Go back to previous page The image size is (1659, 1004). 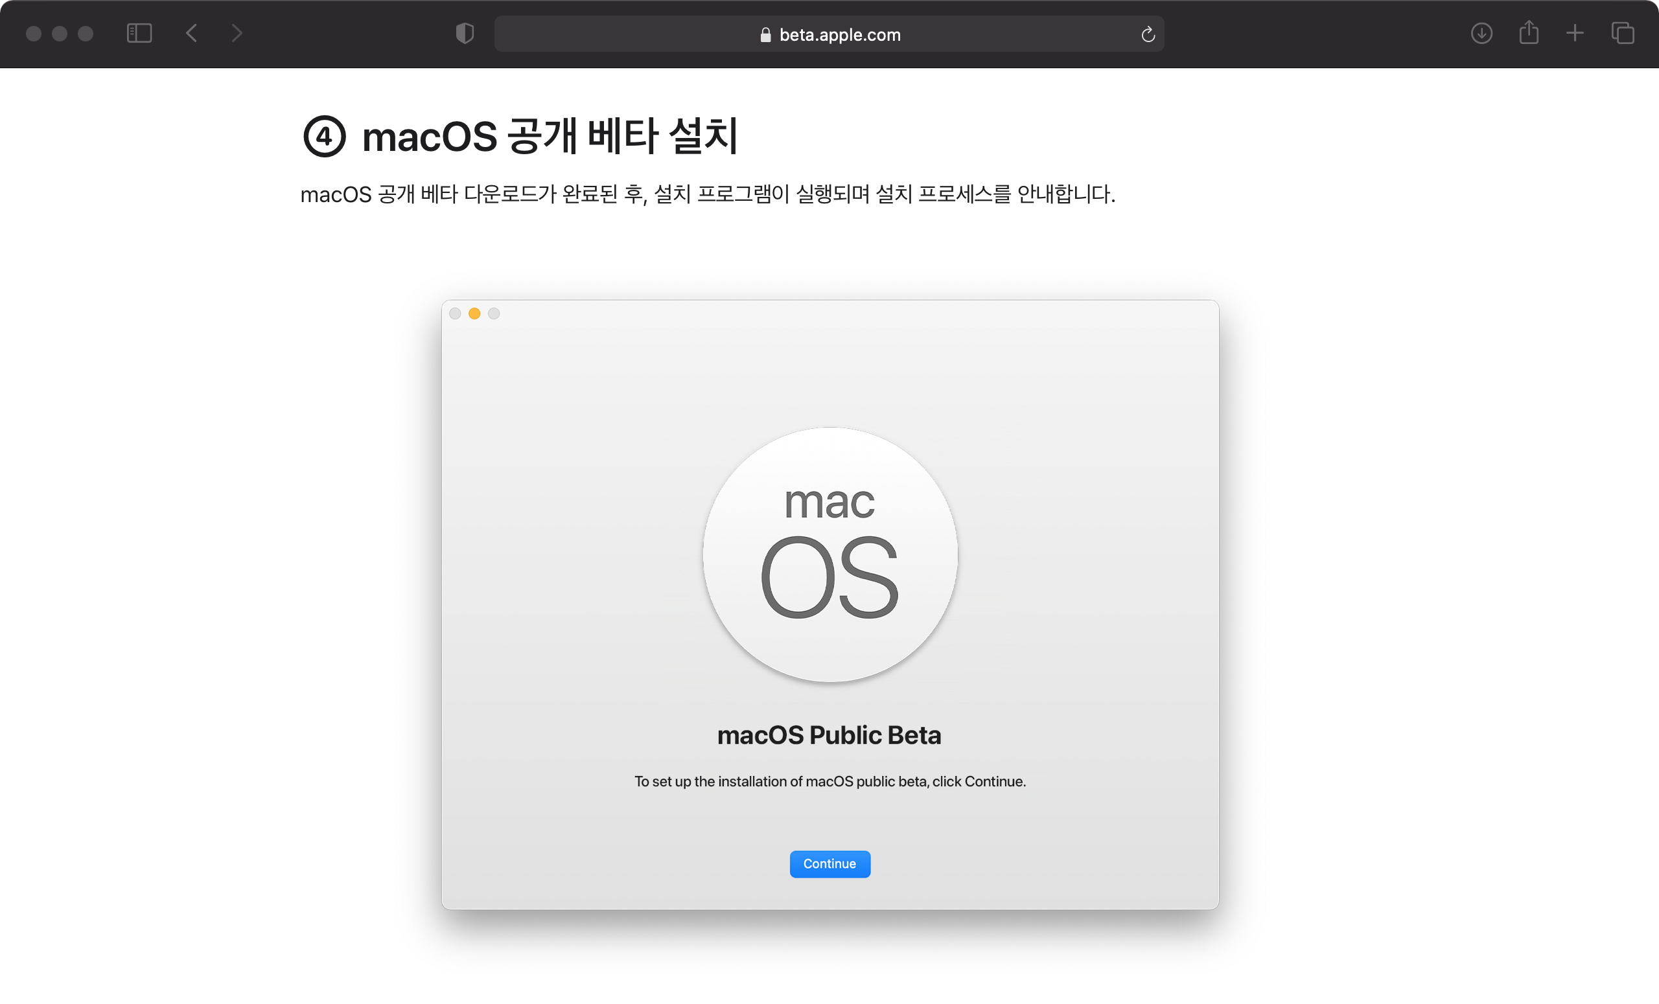(x=192, y=33)
